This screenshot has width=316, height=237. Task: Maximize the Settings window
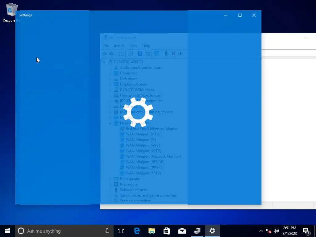[240, 15]
